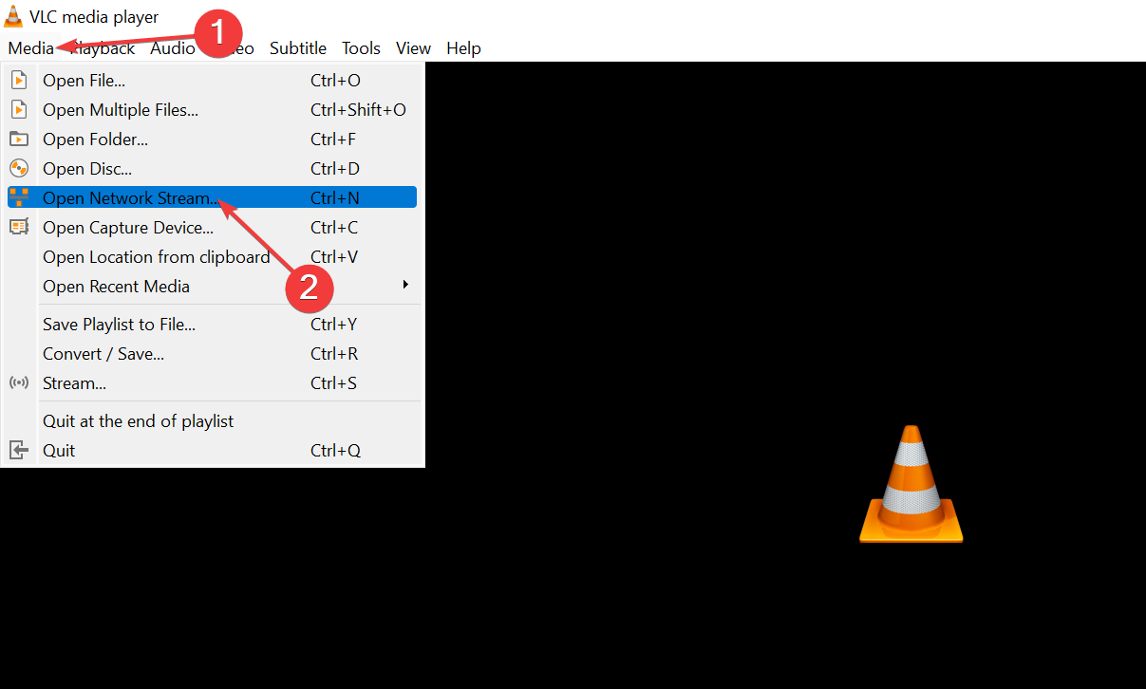Click the capture device card icon
Image resolution: width=1146 pixels, height=689 pixels.
coord(19,228)
